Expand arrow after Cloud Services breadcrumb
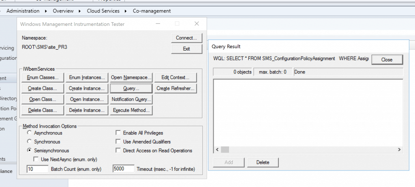Viewport: 415px width, 187px height. tap(126, 11)
